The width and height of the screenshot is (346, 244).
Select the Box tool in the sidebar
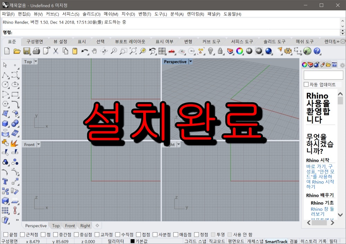[x=5, y=123]
